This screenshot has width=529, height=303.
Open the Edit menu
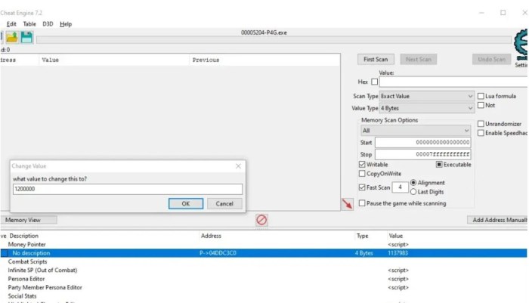11,24
